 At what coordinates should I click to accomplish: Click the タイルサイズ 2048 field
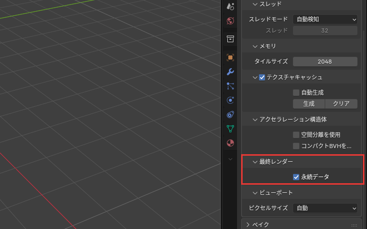coord(325,62)
